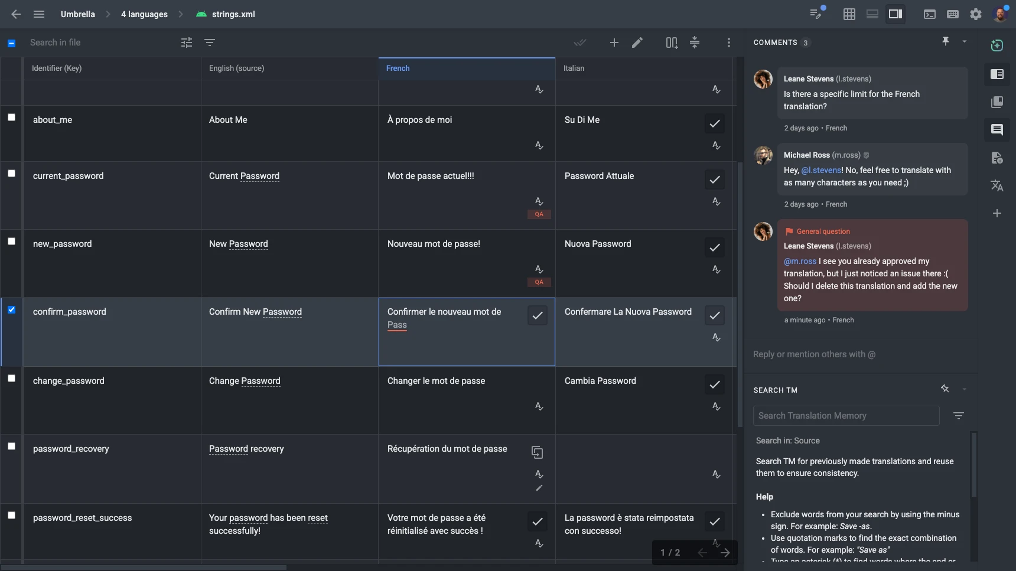The width and height of the screenshot is (1016, 571).
Task: Open the filter icon next to search field
Action: coord(209,43)
